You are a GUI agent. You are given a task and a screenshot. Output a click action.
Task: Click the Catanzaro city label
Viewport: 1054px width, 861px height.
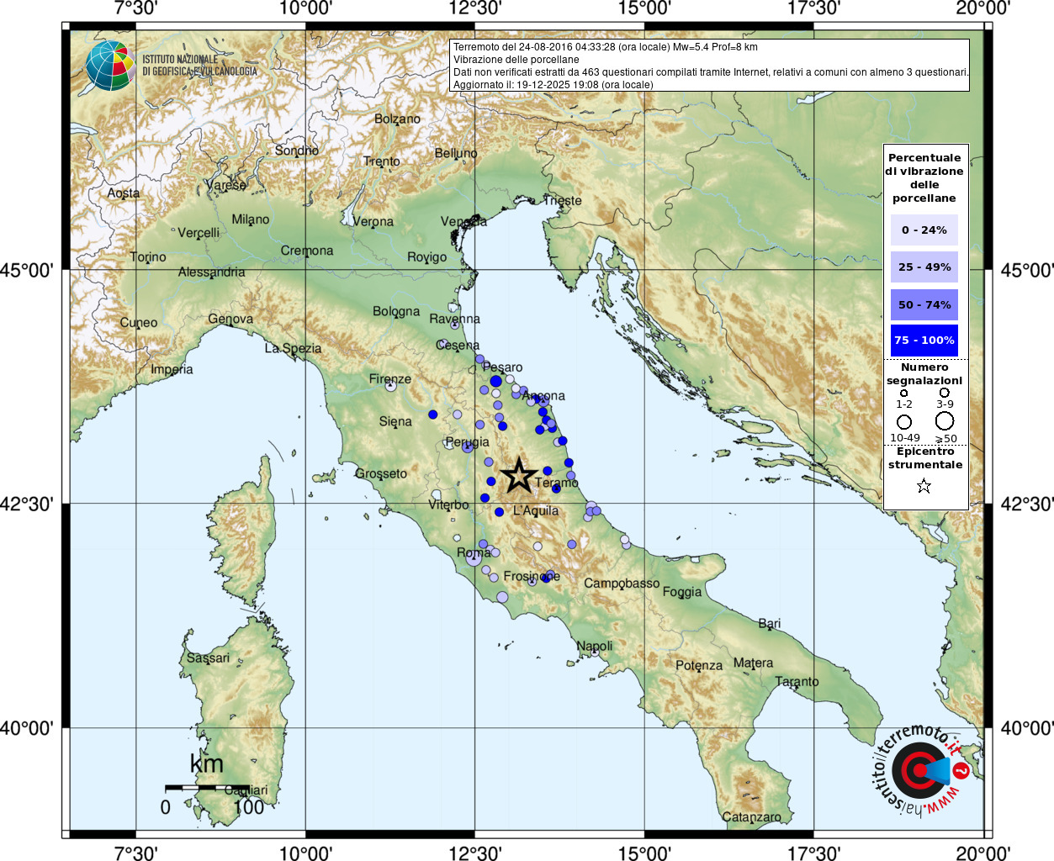point(751,817)
